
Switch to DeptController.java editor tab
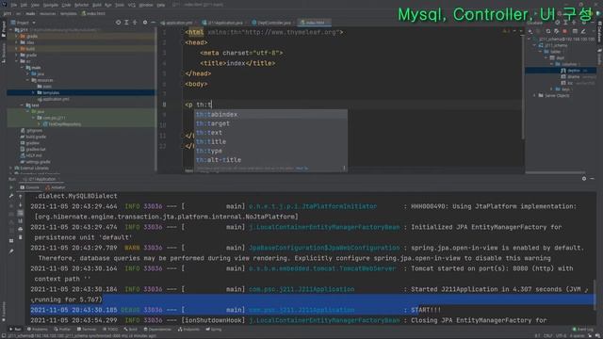point(273,23)
